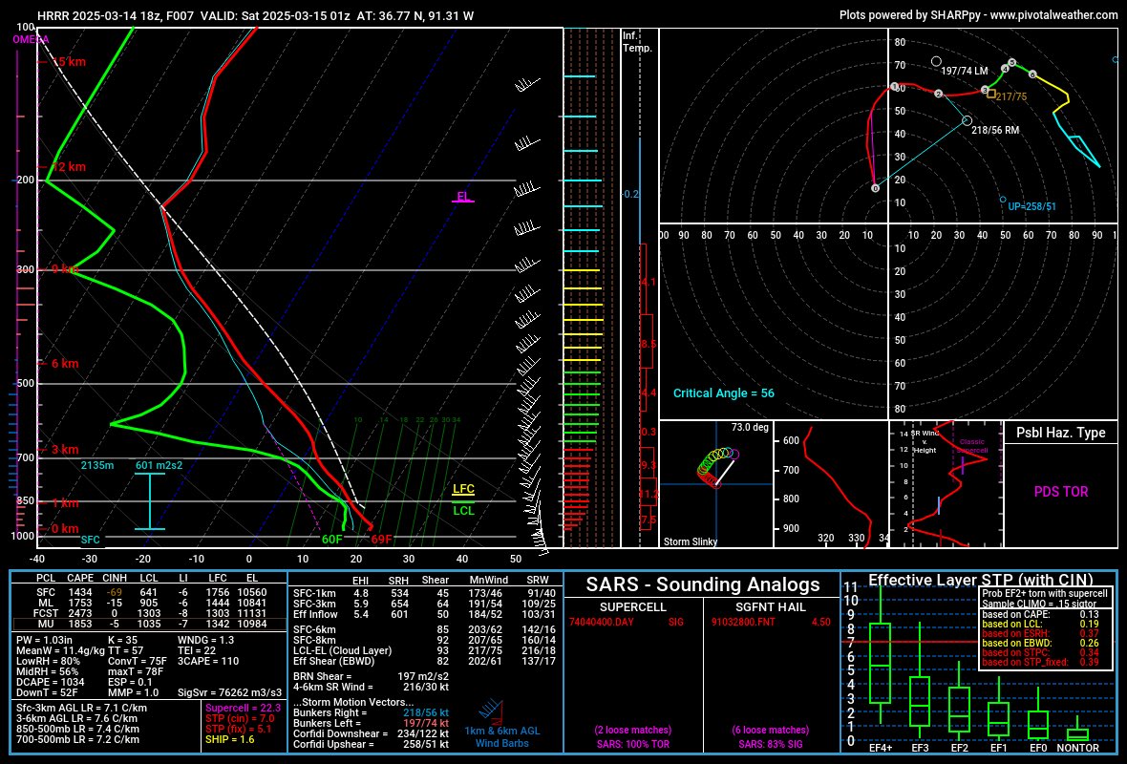
Task: Click the Effective Layer STP (with CIN) title
Action: click(x=980, y=580)
